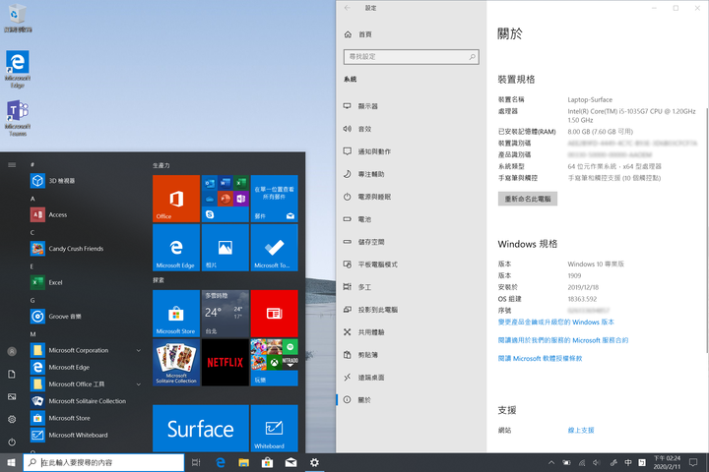Open Documents from Start sidebar
The image size is (709, 472).
pyautogui.click(x=12, y=374)
